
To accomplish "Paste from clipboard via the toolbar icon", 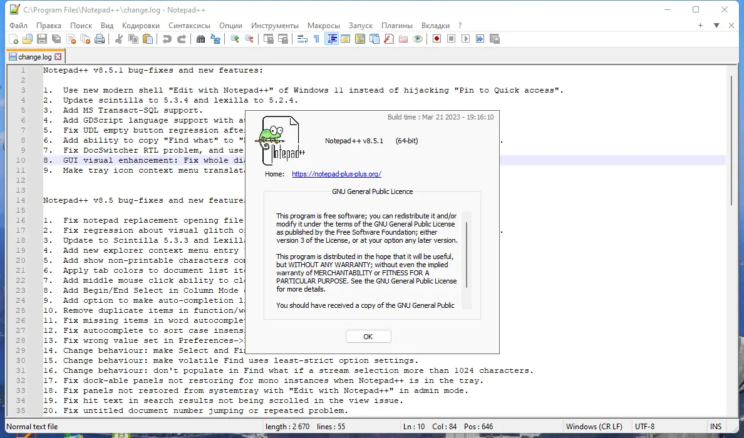I will pyautogui.click(x=147, y=39).
